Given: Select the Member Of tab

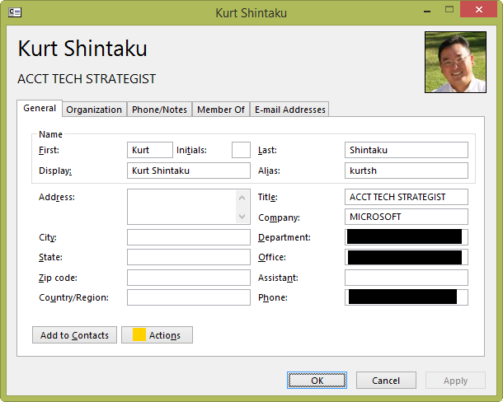Looking at the screenshot, I should (x=220, y=110).
